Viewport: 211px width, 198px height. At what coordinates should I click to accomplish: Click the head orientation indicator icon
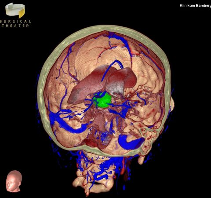(14, 181)
